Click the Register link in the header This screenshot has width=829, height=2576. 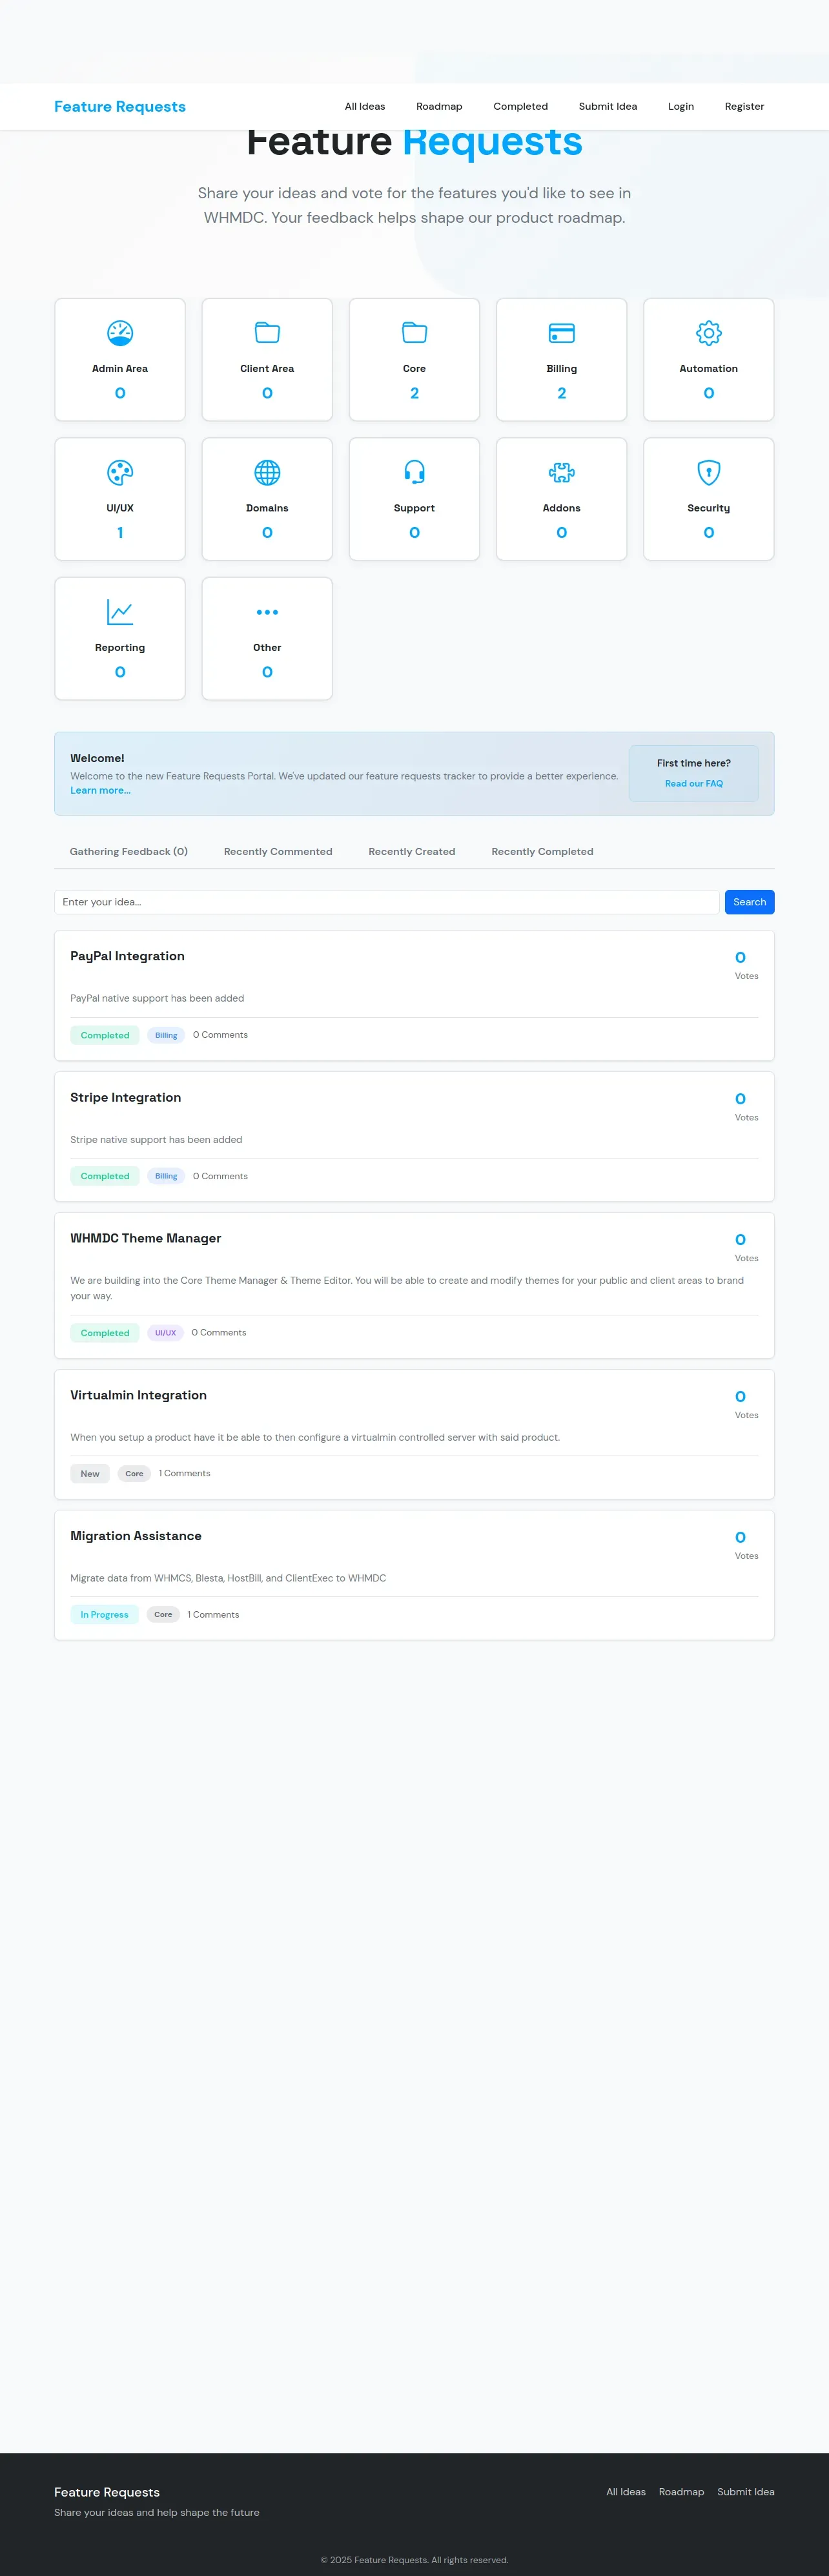744,107
